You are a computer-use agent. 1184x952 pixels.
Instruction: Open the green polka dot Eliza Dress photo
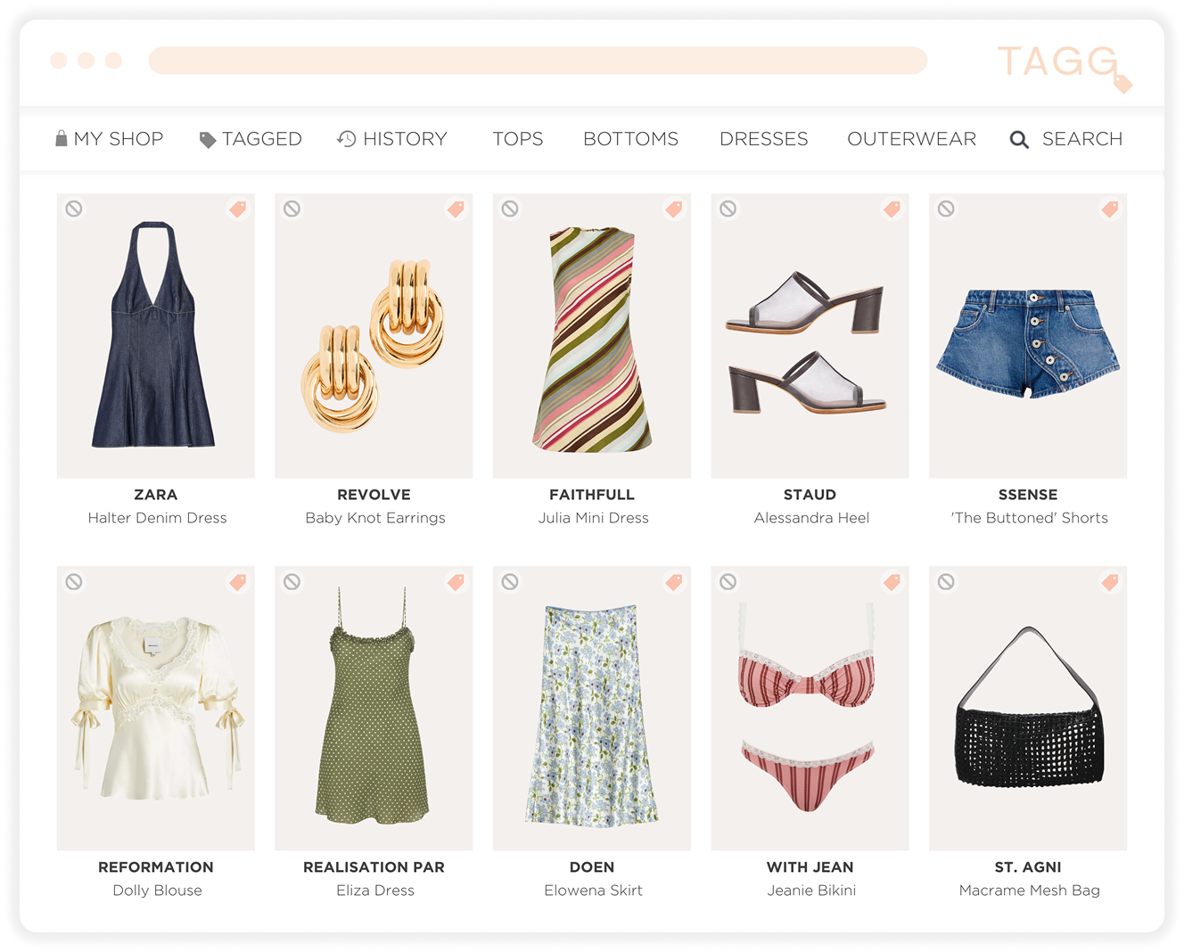374,709
